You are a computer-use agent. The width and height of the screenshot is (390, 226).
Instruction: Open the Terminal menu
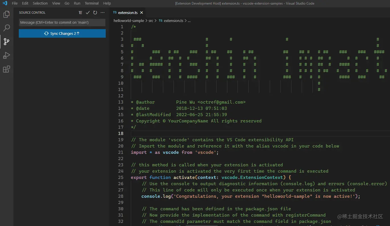tap(92, 3)
